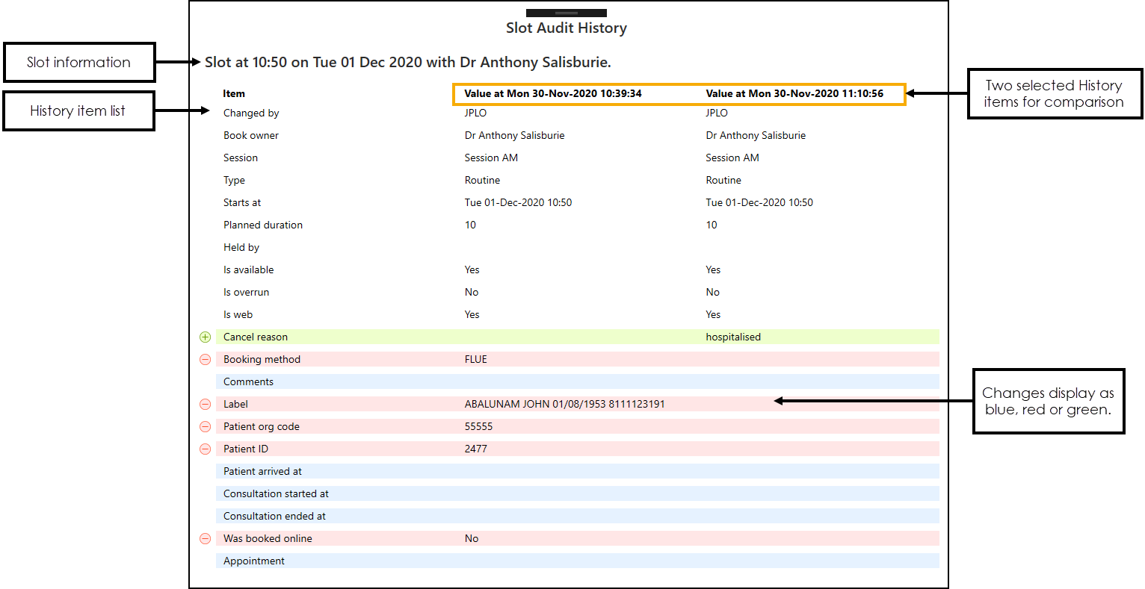The height and width of the screenshot is (589, 1145).
Task: Click the red minus icon beside Booking method
Action: [x=205, y=359]
